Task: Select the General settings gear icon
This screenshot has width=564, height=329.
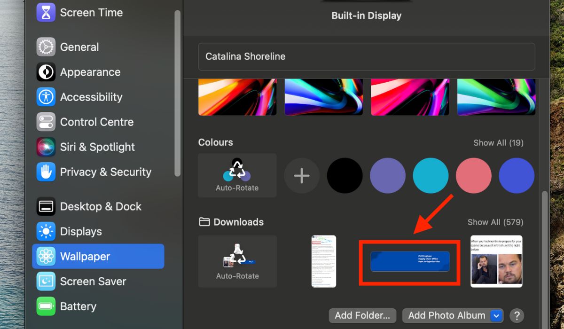Action: 46,47
